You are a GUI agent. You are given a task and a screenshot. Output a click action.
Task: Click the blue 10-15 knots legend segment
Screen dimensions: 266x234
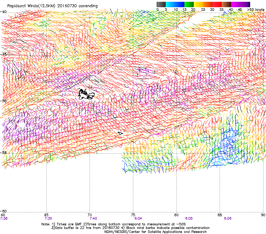tap(180, 4)
